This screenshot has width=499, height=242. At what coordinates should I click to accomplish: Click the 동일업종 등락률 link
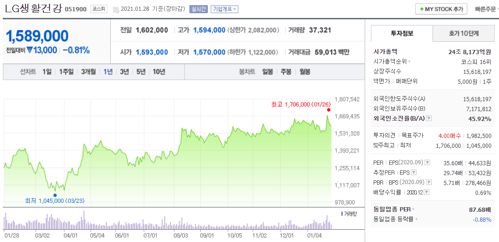[393, 219]
